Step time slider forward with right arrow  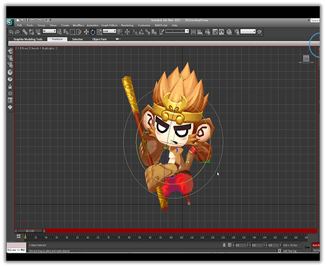click(44, 231)
